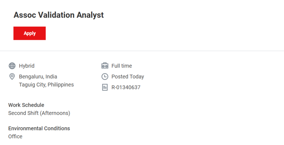Click the Work Schedule heading

[26, 105]
